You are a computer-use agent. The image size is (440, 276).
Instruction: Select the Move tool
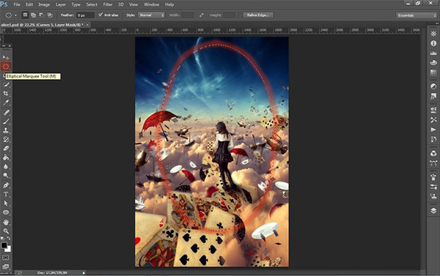pos(6,57)
